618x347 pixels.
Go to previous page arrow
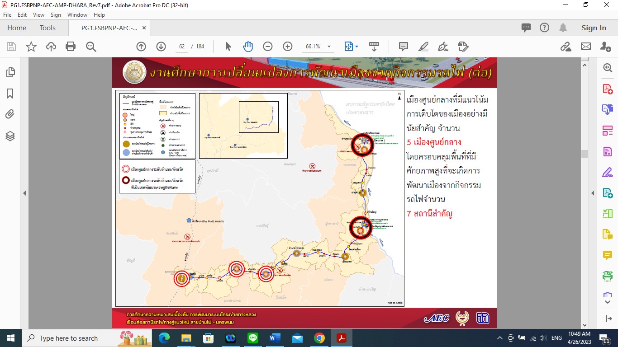point(141,47)
